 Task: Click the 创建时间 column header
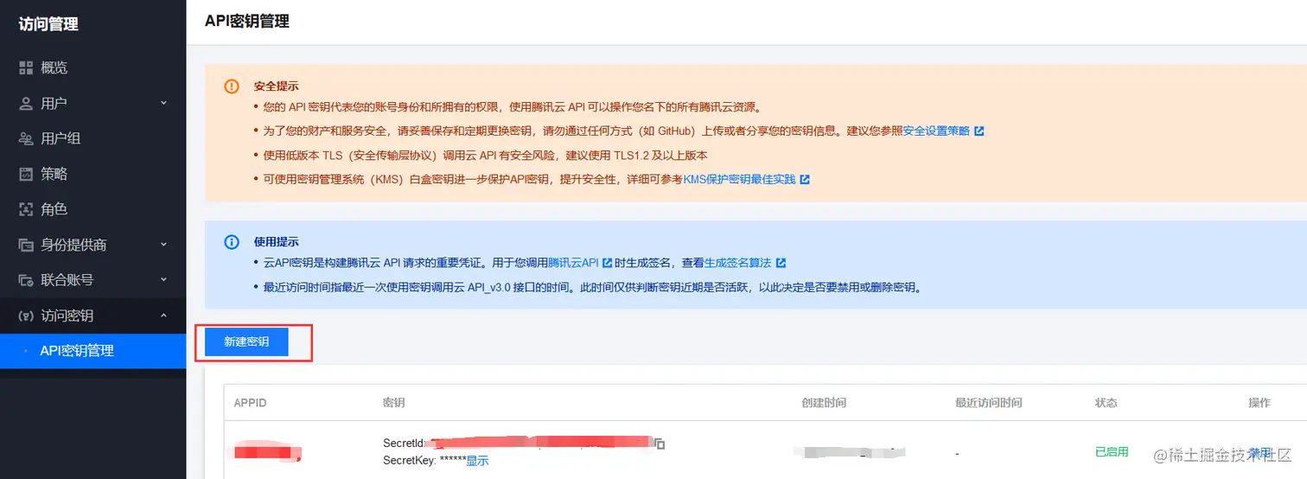point(824,403)
